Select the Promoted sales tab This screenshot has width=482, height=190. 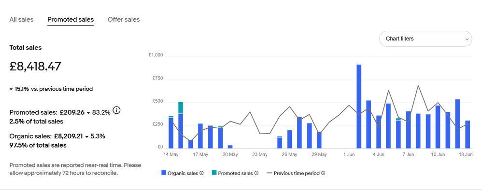point(71,20)
